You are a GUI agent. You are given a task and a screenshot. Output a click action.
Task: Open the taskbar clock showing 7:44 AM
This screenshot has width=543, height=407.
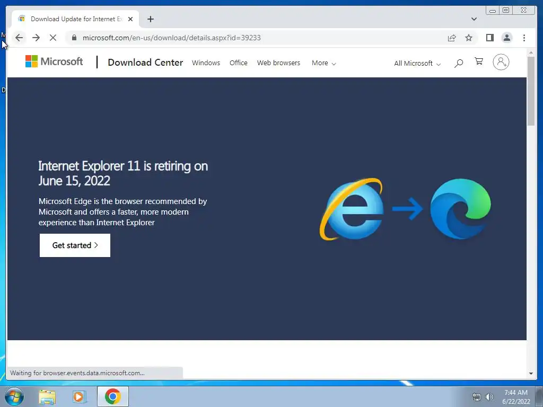(516, 397)
